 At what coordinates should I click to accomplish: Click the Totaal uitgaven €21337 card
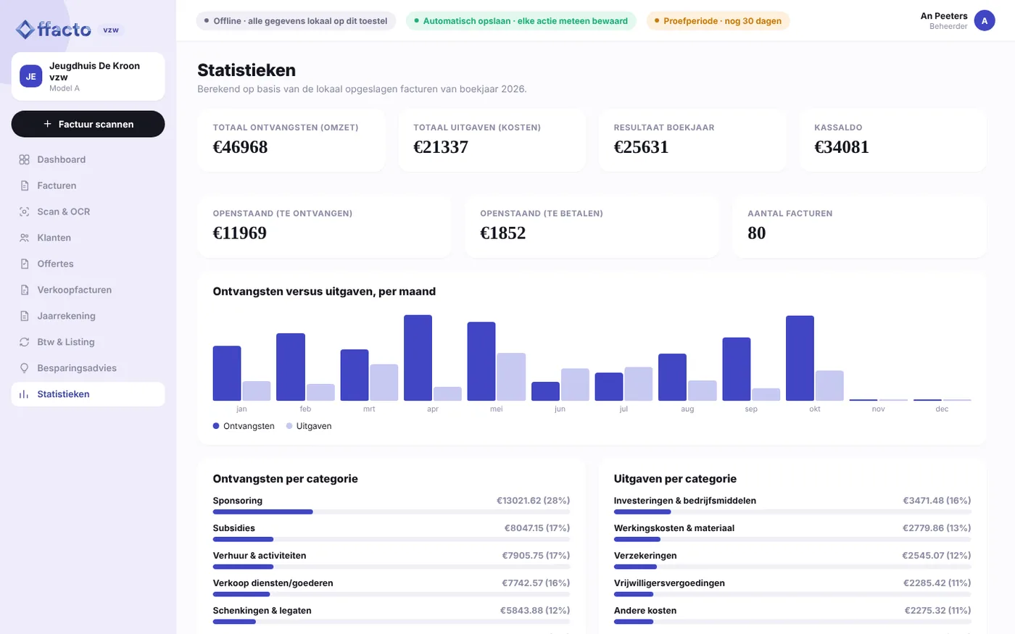(492, 141)
